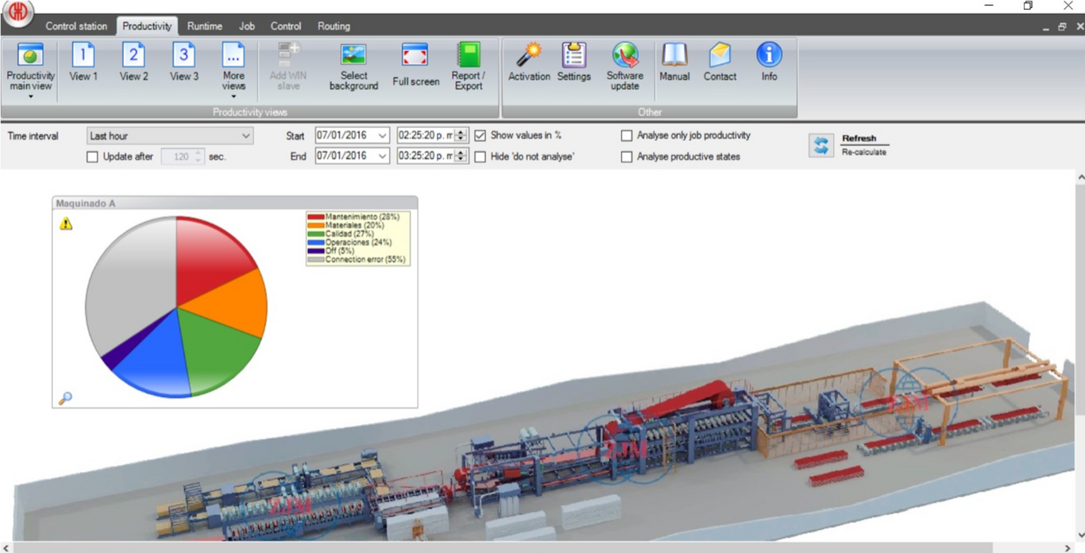This screenshot has height=553, width=1085.
Task: Expand the More views dropdown
Action: pyautogui.click(x=234, y=96)
